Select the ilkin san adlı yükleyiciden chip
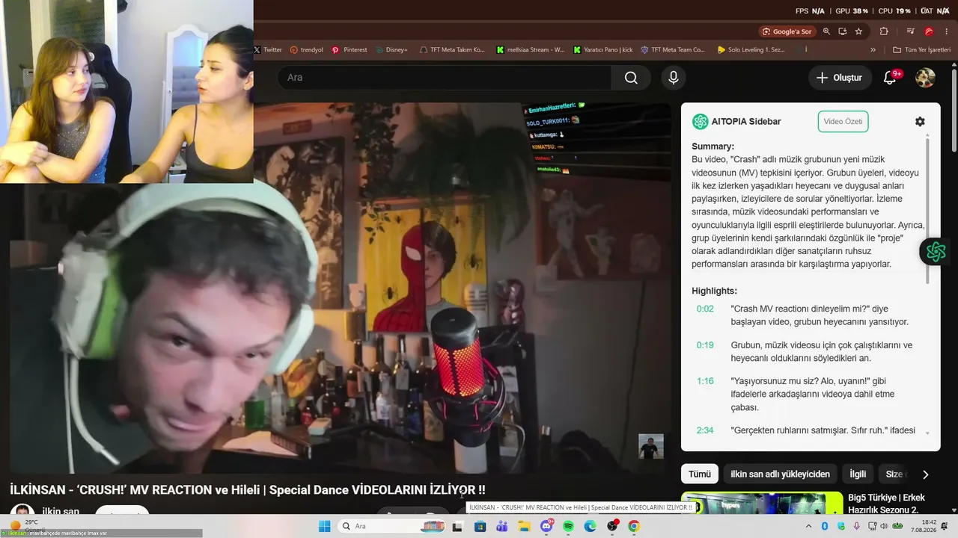Image resolution: width=958 pixels, height=538 pixels. 780,474
